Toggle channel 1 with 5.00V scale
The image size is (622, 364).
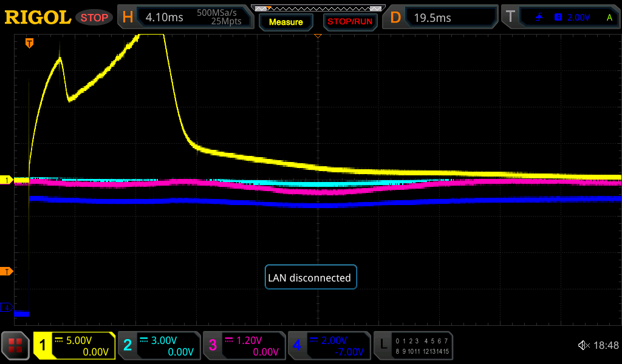75,346
